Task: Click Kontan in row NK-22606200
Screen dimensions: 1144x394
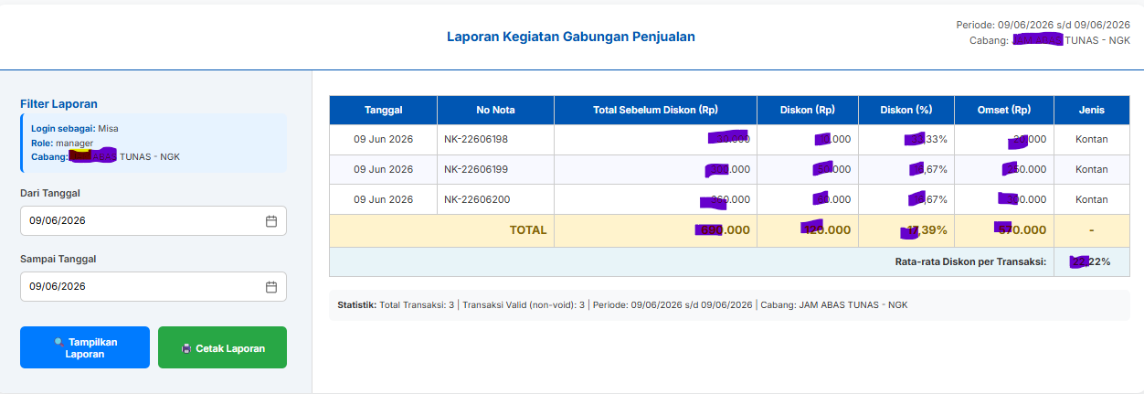Action: [x=1091, y=199]
